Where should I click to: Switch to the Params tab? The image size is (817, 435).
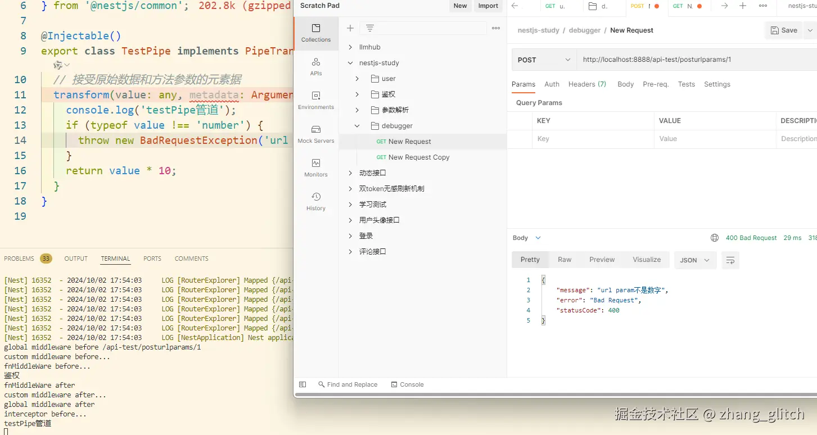523,84
